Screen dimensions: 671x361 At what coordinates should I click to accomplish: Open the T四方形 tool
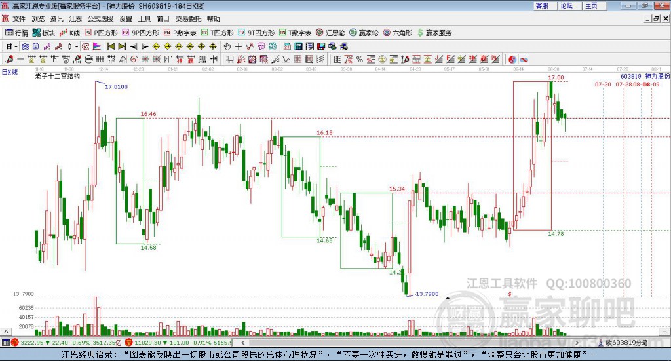[x=217, y=33]
